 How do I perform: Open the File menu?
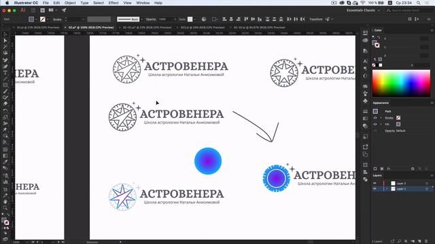(x=46, y=3)
